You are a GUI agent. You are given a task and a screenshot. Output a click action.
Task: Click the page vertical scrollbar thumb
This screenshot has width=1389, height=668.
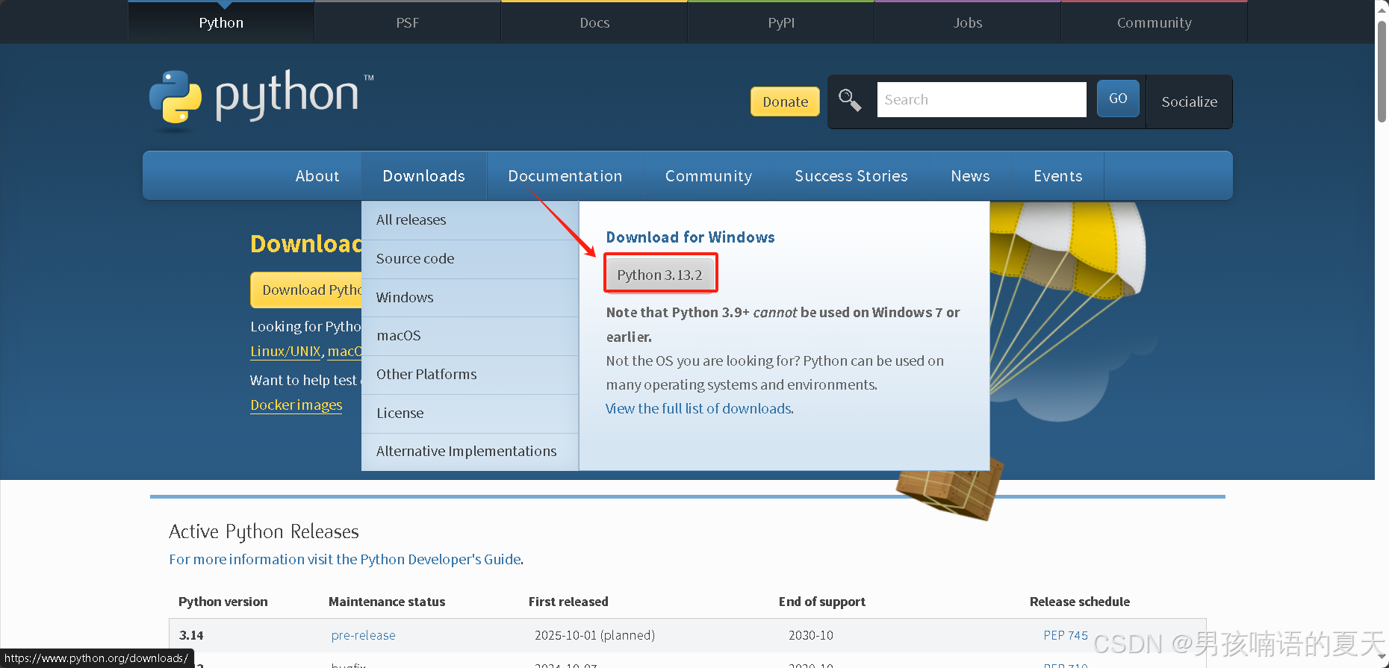1382,71
